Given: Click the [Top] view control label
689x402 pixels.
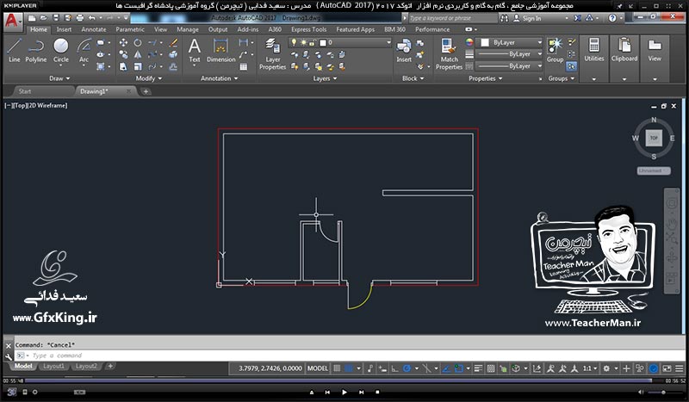Looking at the screenshot, I should pyautogui.click(x=20, y=105).
